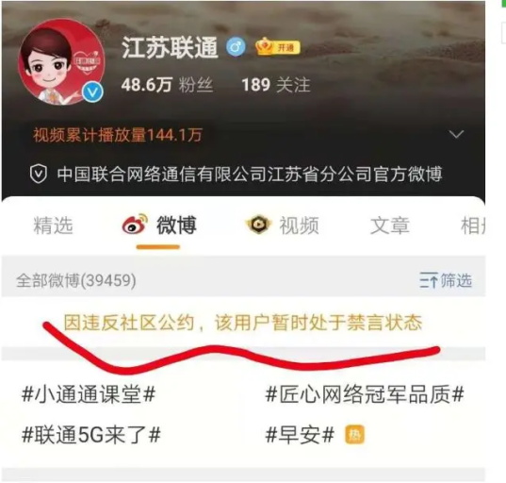Tap the gold video play icon
Viewport: 506px width, 483px height.
click(x=258, y=225)
